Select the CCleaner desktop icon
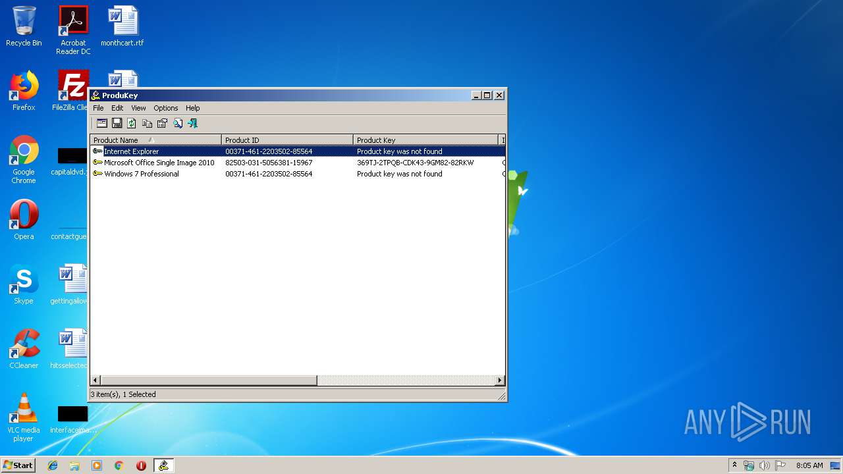Viewport: 843px width, 474px height. click(x=24, y=349)
